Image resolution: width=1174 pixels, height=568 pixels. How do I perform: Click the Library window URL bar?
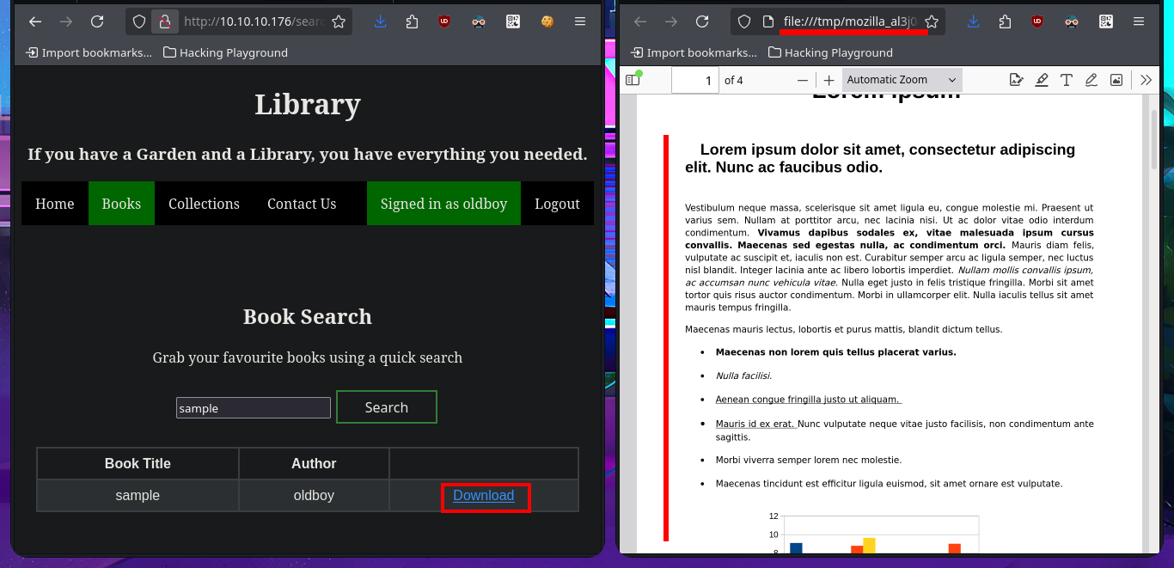pyautogui.click(x=254, y=21)
